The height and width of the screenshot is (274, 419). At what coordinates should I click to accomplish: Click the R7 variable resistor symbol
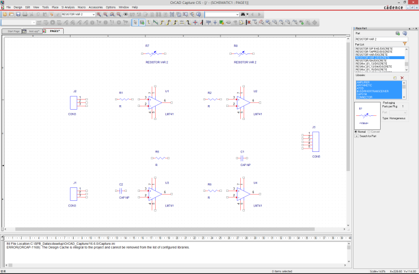coord(153,53)
